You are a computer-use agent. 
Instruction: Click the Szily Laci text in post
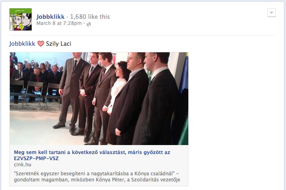click(58, 44)
